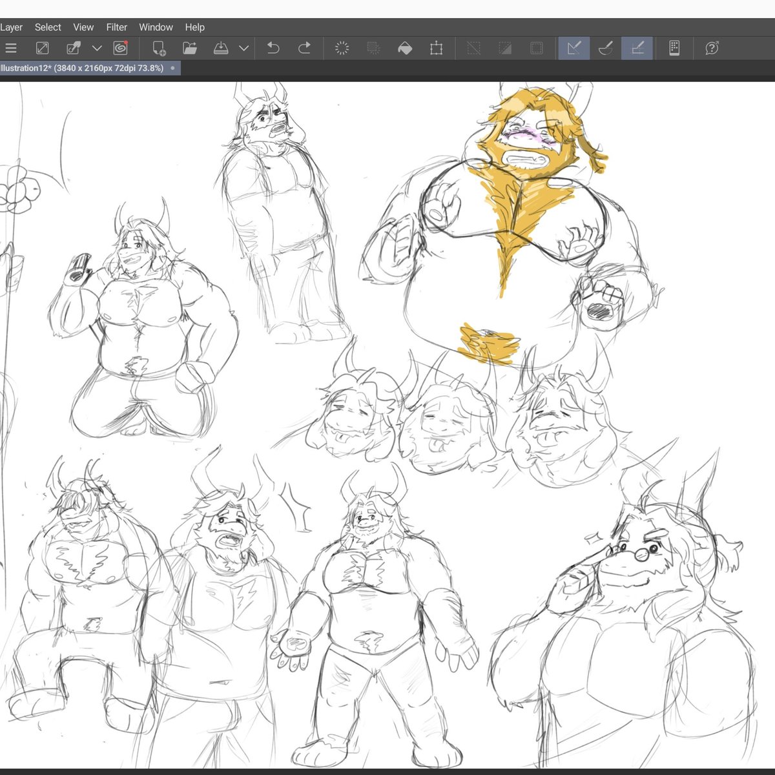The width and height of the screenshot is (775, 775).
Task: Open the View menu
Action: tap(83, 27)
